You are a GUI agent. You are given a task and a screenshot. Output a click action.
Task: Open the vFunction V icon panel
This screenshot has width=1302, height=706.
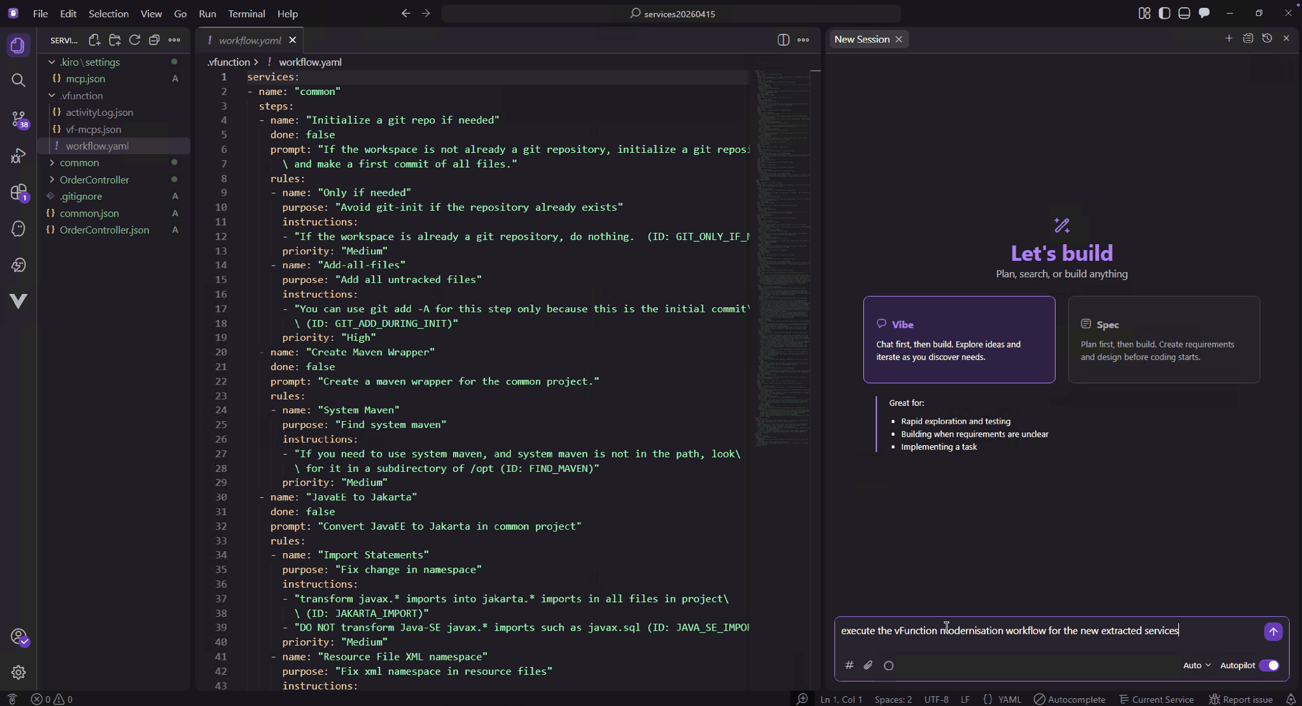pos(18,301)
